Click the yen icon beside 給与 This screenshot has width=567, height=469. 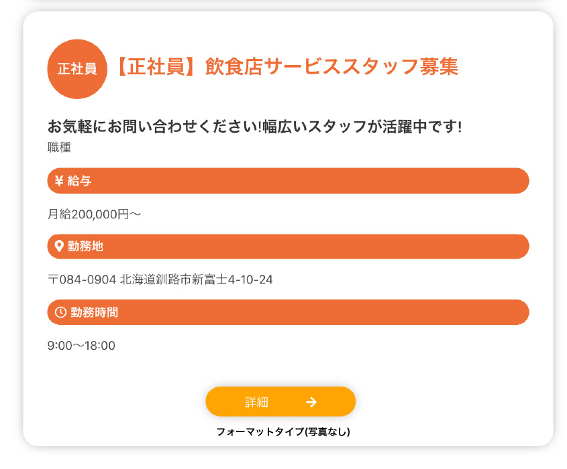tap(59, 180)
